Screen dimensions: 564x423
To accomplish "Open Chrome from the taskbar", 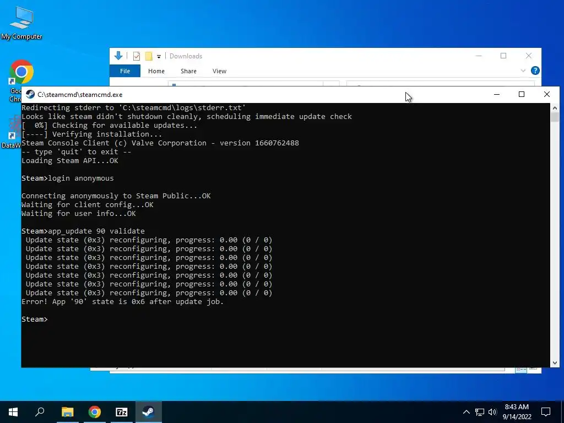I will point(95,412).
